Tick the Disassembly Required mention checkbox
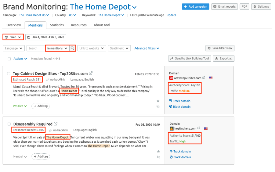The image size is (275, 172). click(x=9, y=124)
